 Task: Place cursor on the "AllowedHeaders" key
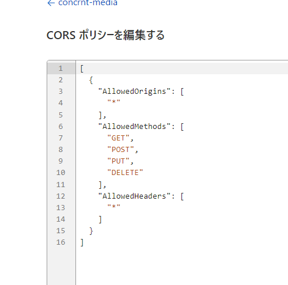tap(134, 196)
